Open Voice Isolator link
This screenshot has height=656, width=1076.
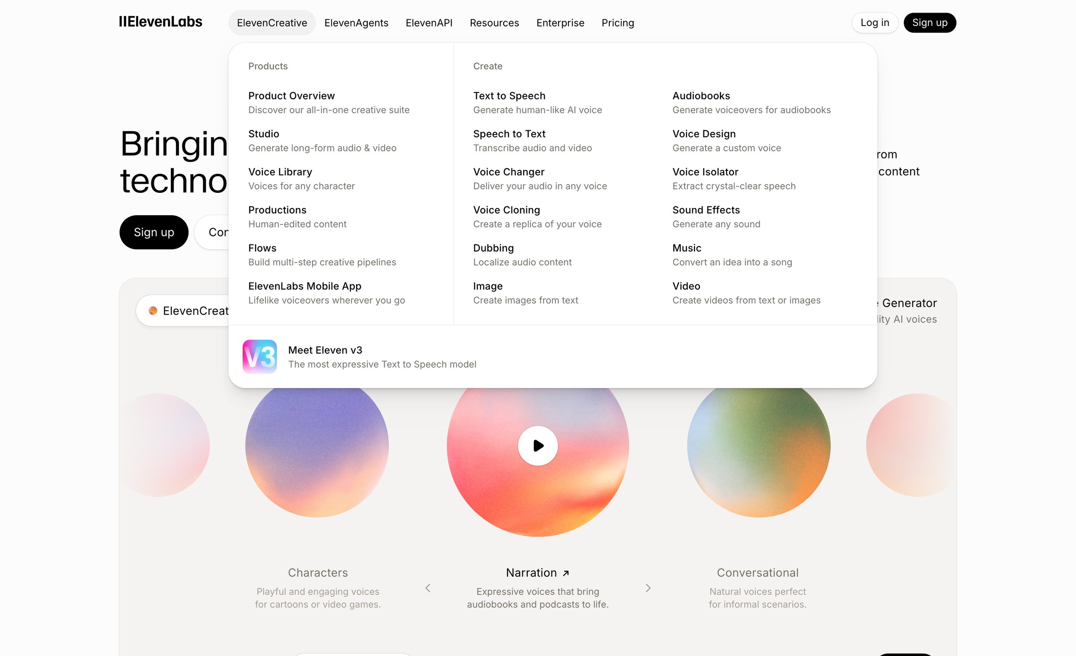pos(734,178)
